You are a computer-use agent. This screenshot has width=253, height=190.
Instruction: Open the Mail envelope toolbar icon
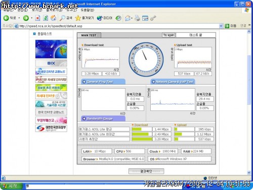(x=128, y=18)
